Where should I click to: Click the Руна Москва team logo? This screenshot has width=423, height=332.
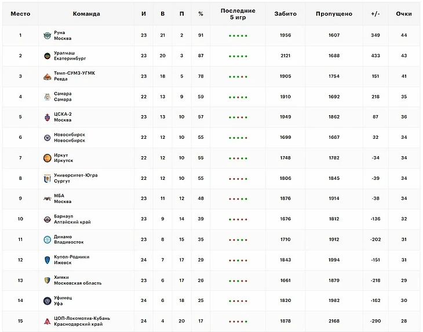click(x=47, y=36)
